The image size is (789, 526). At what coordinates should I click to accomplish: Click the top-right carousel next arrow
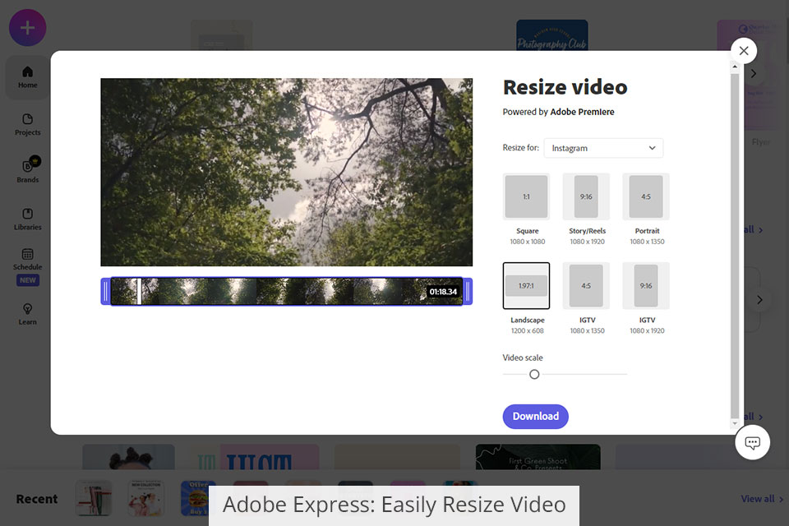(754, 73)
